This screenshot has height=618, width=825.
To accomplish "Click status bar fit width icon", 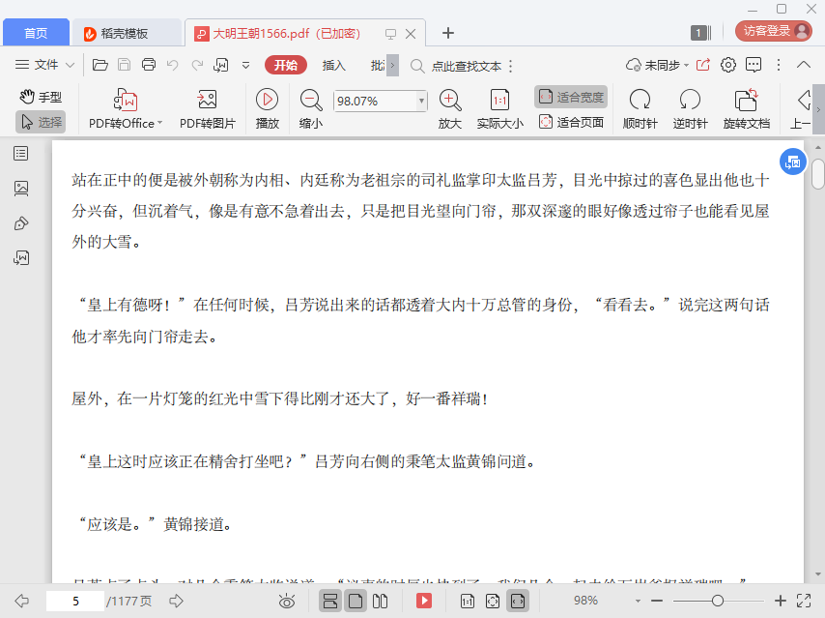I will 518,601.
